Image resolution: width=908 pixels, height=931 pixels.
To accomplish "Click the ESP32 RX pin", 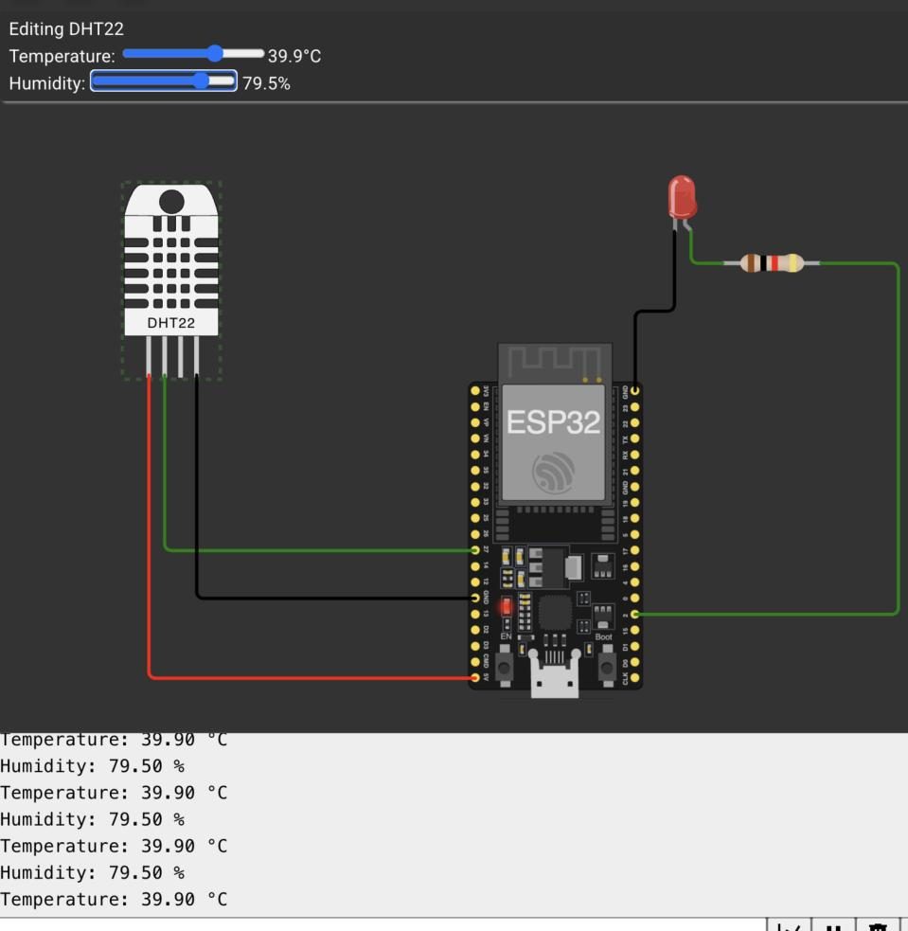I will [x=635, y=455].
